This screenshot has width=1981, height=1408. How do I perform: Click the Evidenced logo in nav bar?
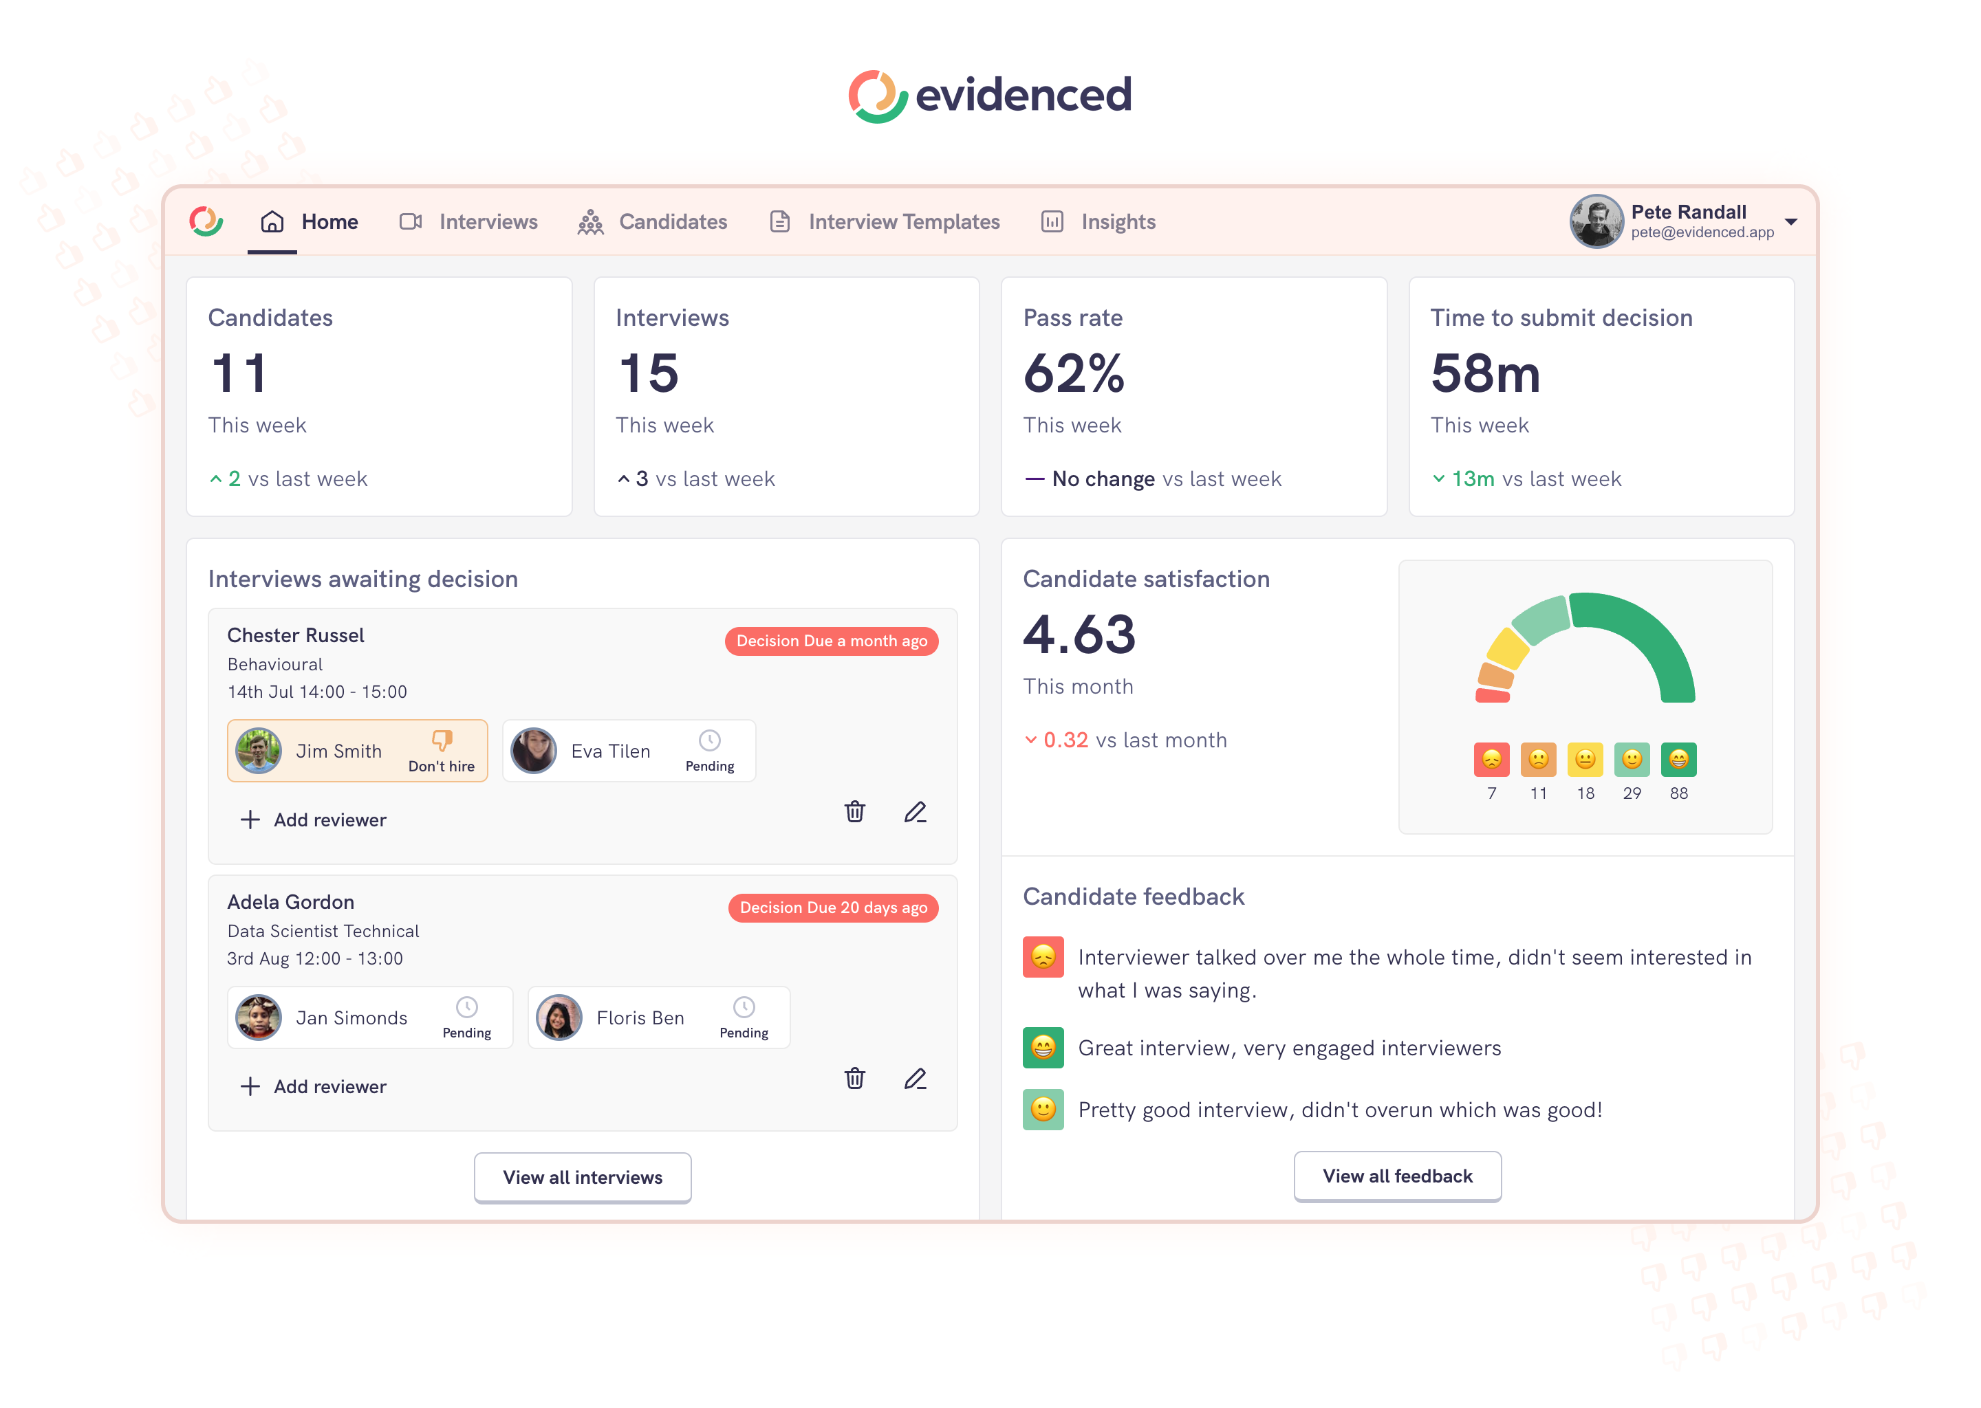tap(206, 221)
